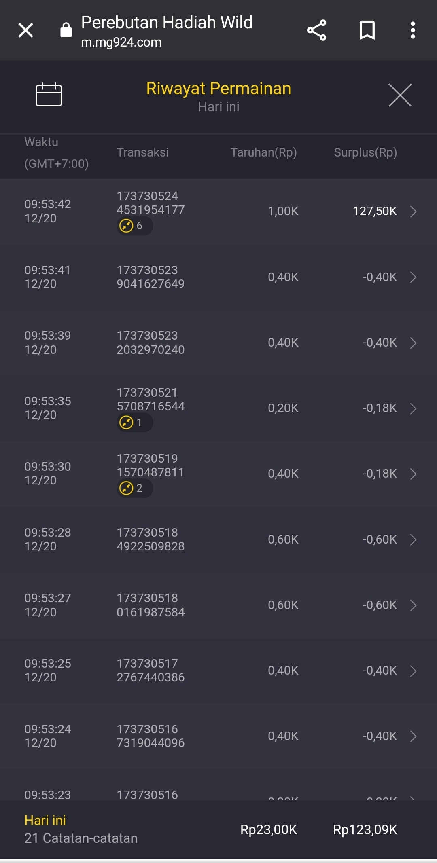Screen dimensions: 437x863
Task: Close the Riwayat Permainan panel
Action: coord(400,95)
